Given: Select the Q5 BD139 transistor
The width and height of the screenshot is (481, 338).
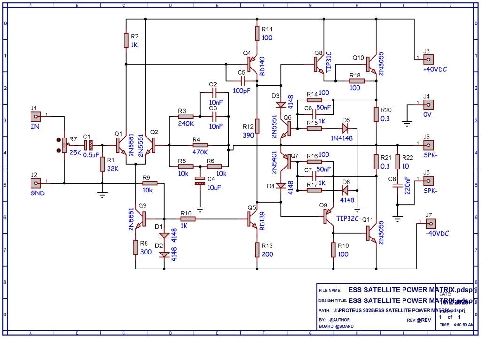Looking at the screenshot, I should [252, 219].
